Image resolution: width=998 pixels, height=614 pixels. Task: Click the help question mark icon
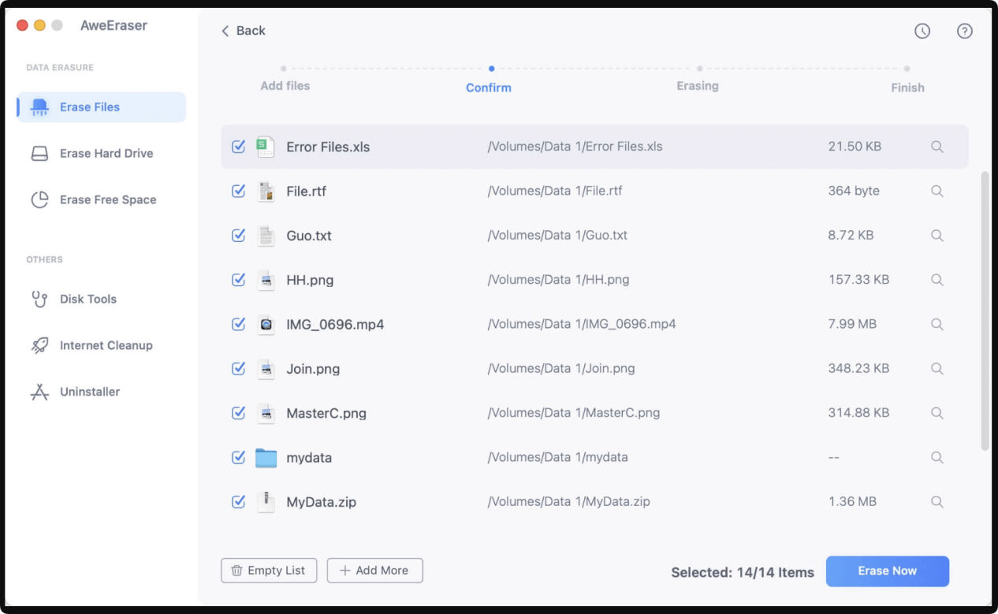click(x=964, y=31)
